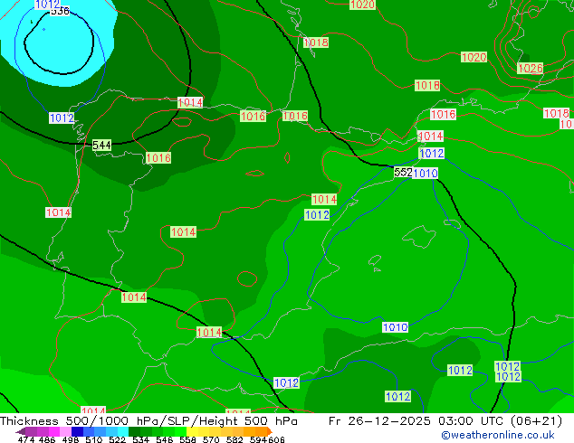
Task: Click the 558 legend value
Action: coord(187,439)
